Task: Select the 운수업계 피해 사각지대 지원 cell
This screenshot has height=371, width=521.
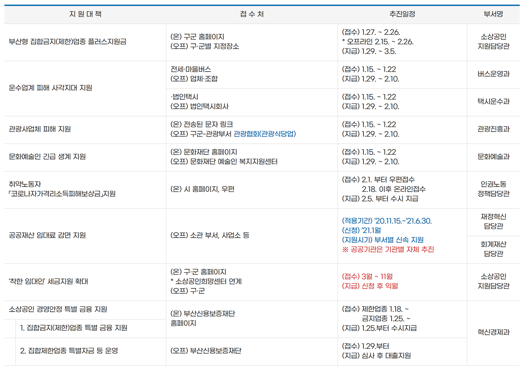Action: tap(51, 88)
